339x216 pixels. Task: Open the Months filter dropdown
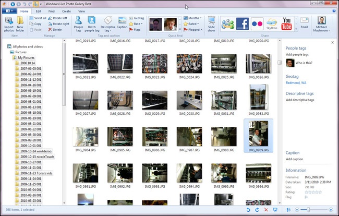[x=192, y=18]
